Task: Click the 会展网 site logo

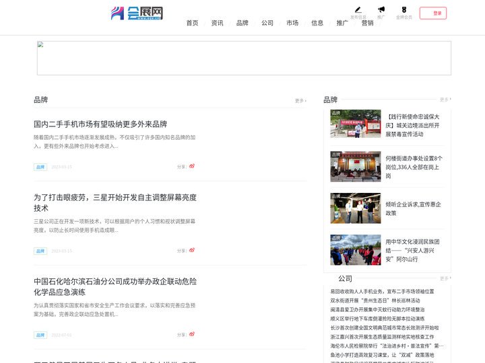Action: click(x=137, y=13)
